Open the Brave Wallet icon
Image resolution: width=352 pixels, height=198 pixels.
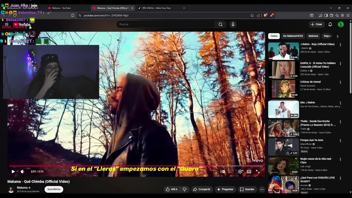(331, 15)
